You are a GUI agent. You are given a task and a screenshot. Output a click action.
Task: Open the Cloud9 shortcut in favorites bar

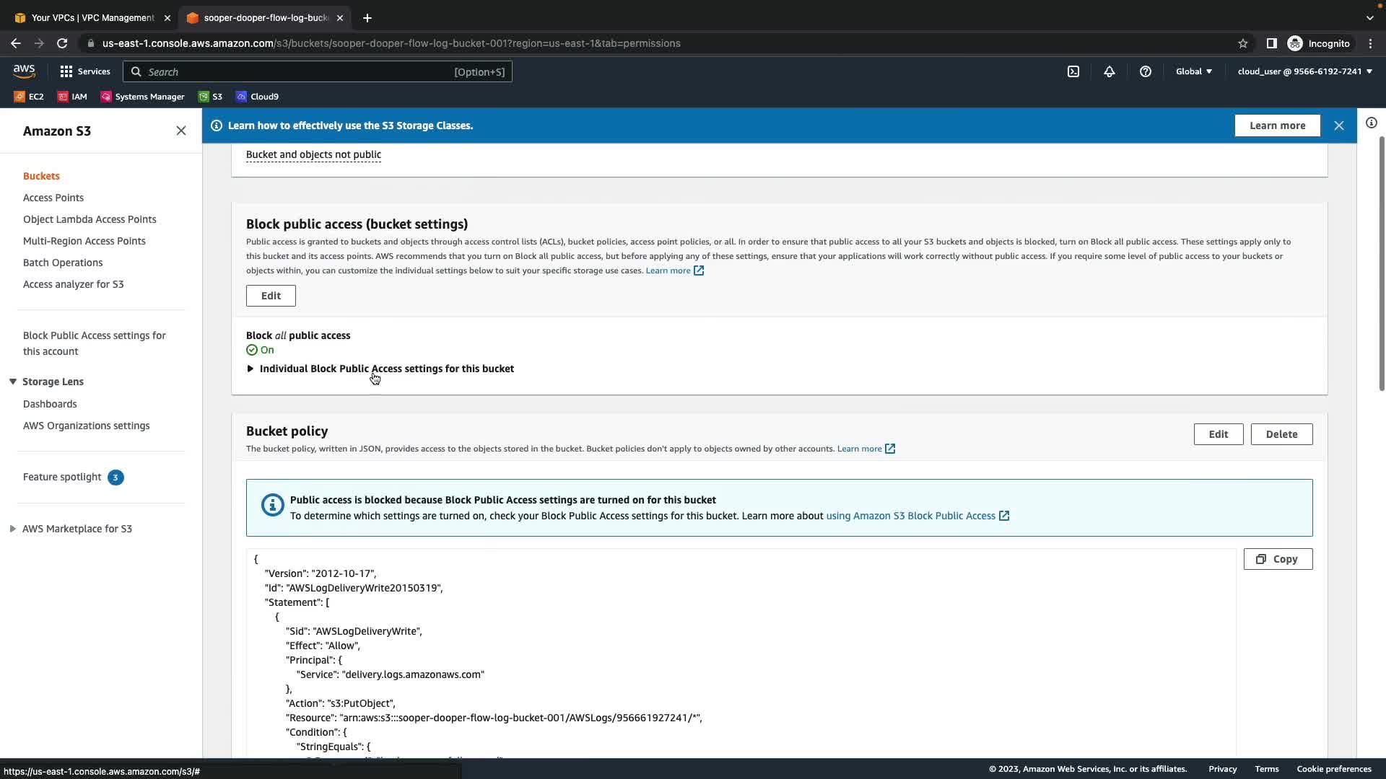coord(257,97)
